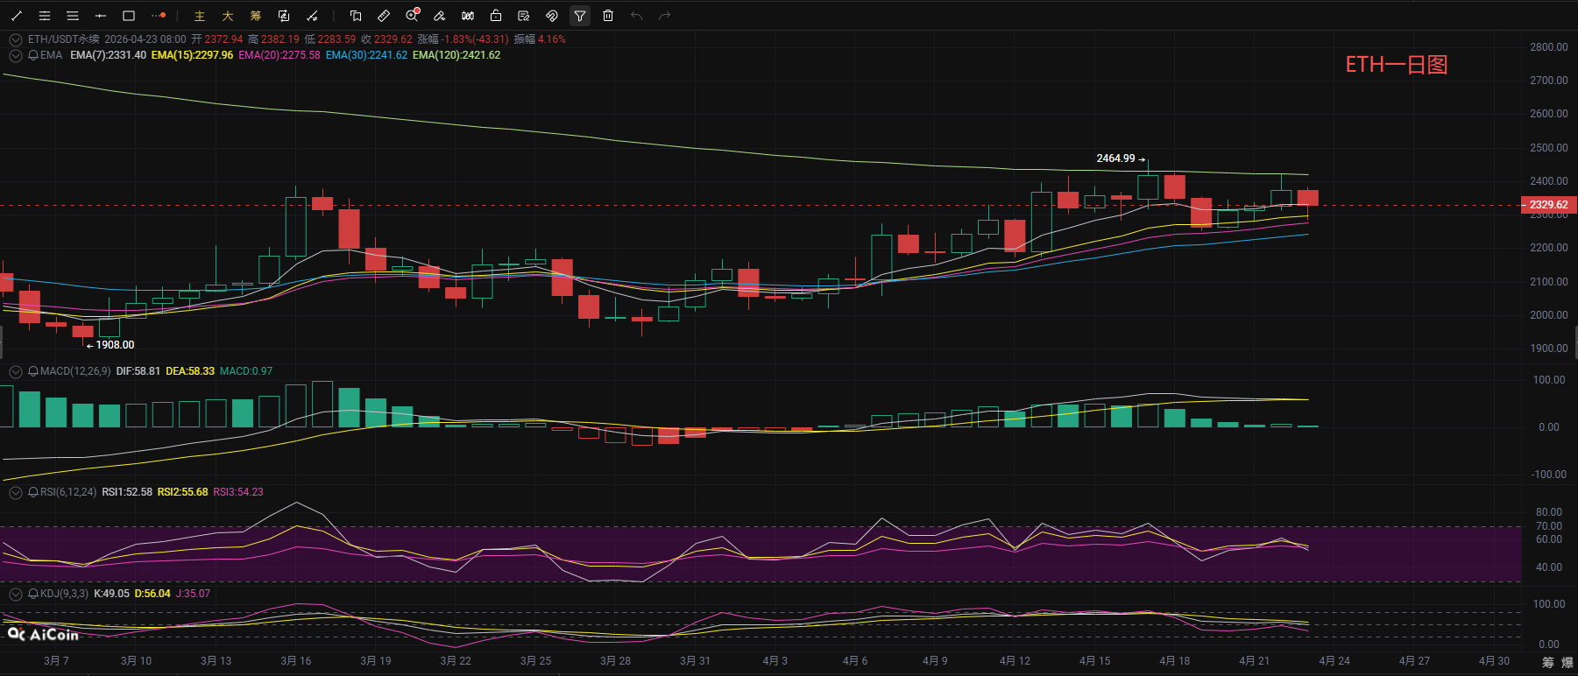Select the rectangle shape tool
The image size is (1578, 676).
[129, 16]
